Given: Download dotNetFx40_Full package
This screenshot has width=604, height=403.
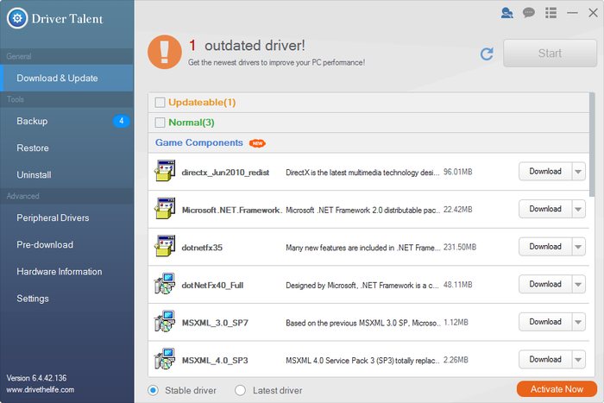Looking at the screenshot, I should coord(545,284).
